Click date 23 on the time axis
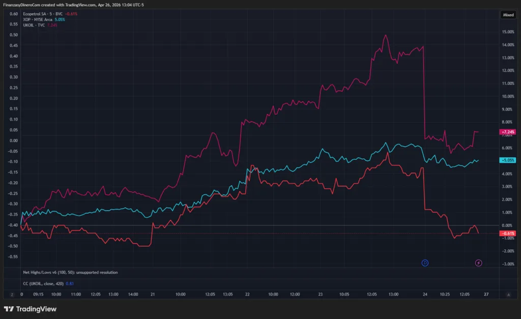 tap(321, 294)
